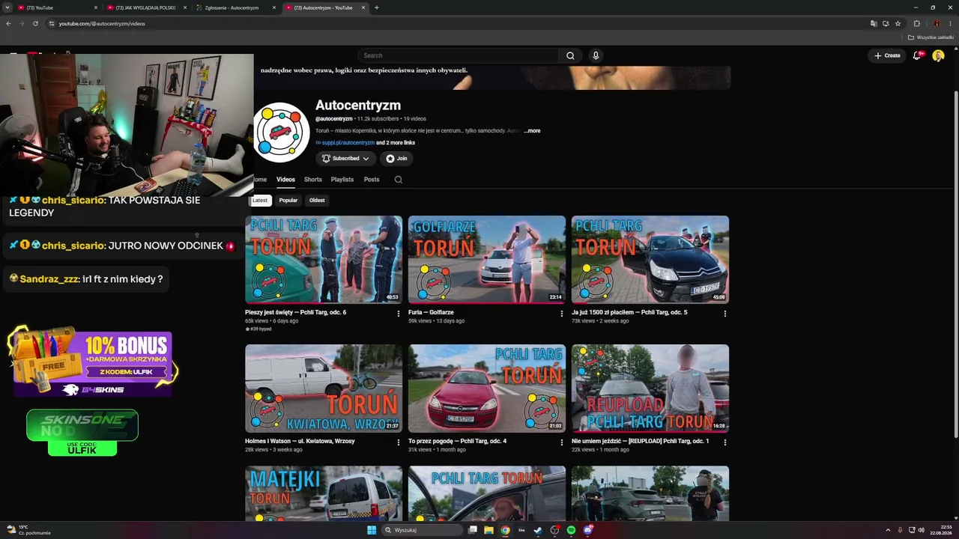Screen dimensions: 959x539
Task: Open a new browser tab with plus
Action: tap(376, 7)
